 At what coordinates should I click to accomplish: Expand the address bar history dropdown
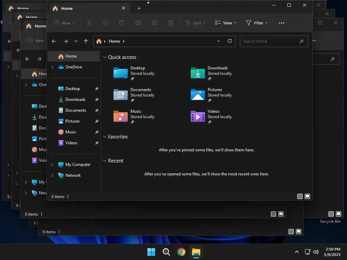pyautogui.click(x=219, y=41)
